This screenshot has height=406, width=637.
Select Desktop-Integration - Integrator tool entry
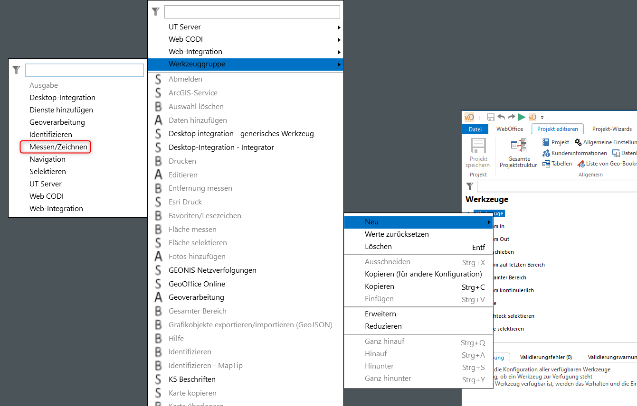coord(221,148)
